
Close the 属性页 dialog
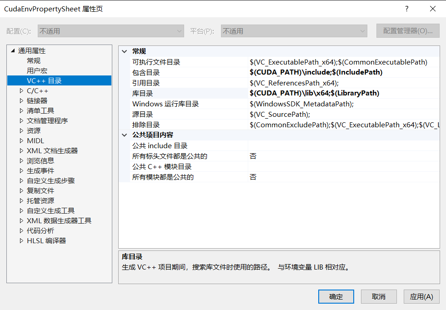[433, 9]
